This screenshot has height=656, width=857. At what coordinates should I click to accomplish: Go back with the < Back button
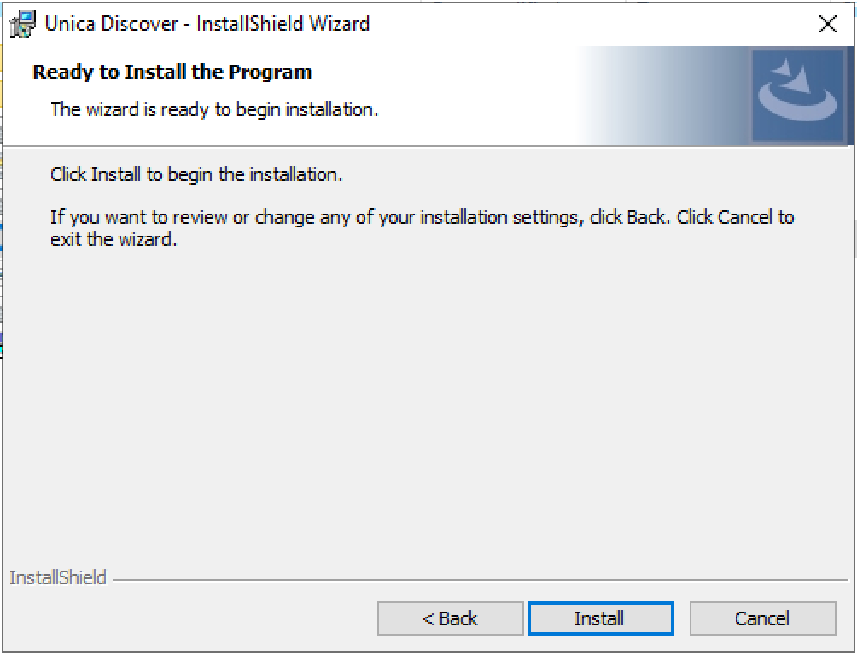[450, 618]
